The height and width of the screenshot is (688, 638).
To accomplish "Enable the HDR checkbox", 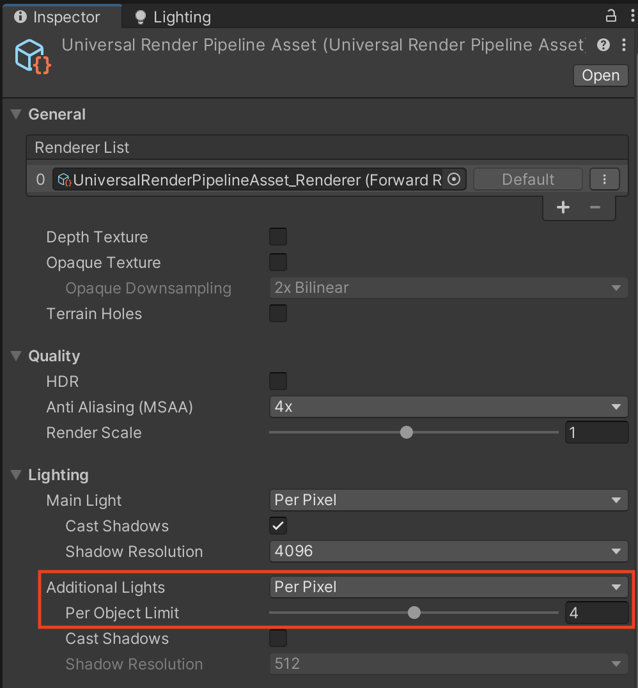I will click(278, 381).
